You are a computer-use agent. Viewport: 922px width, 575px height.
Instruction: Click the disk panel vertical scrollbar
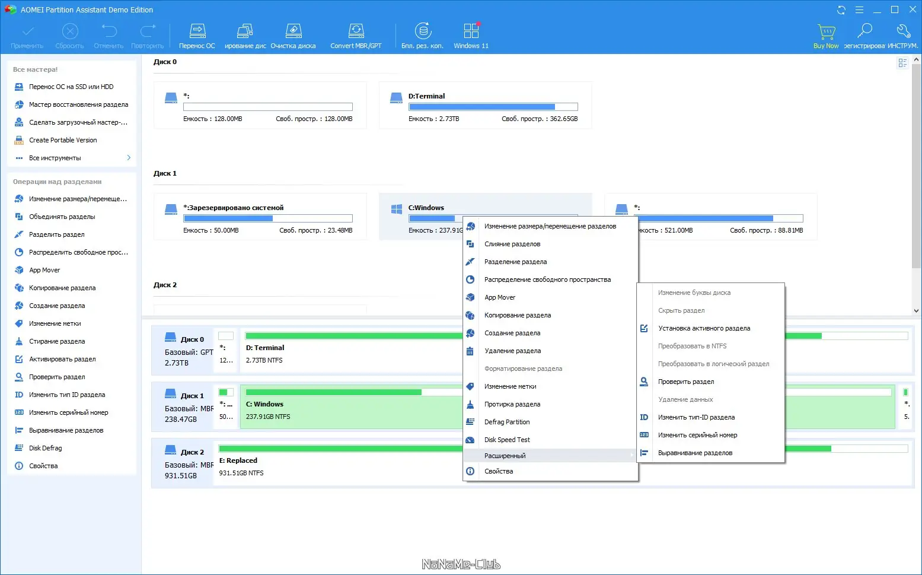(917, 184)
